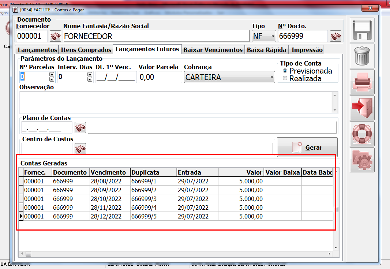Viewport: 390px width, 269px height.
Task: Click the trash can delete icon
Action: [362, 56]
